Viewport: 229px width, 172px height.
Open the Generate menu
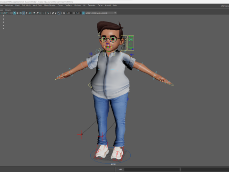point(92,5)
